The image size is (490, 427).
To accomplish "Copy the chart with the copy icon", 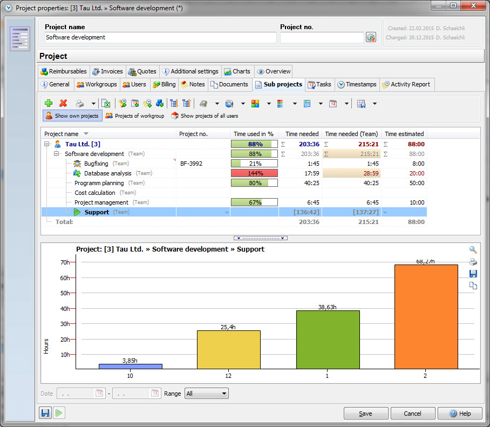I will 473,286.
